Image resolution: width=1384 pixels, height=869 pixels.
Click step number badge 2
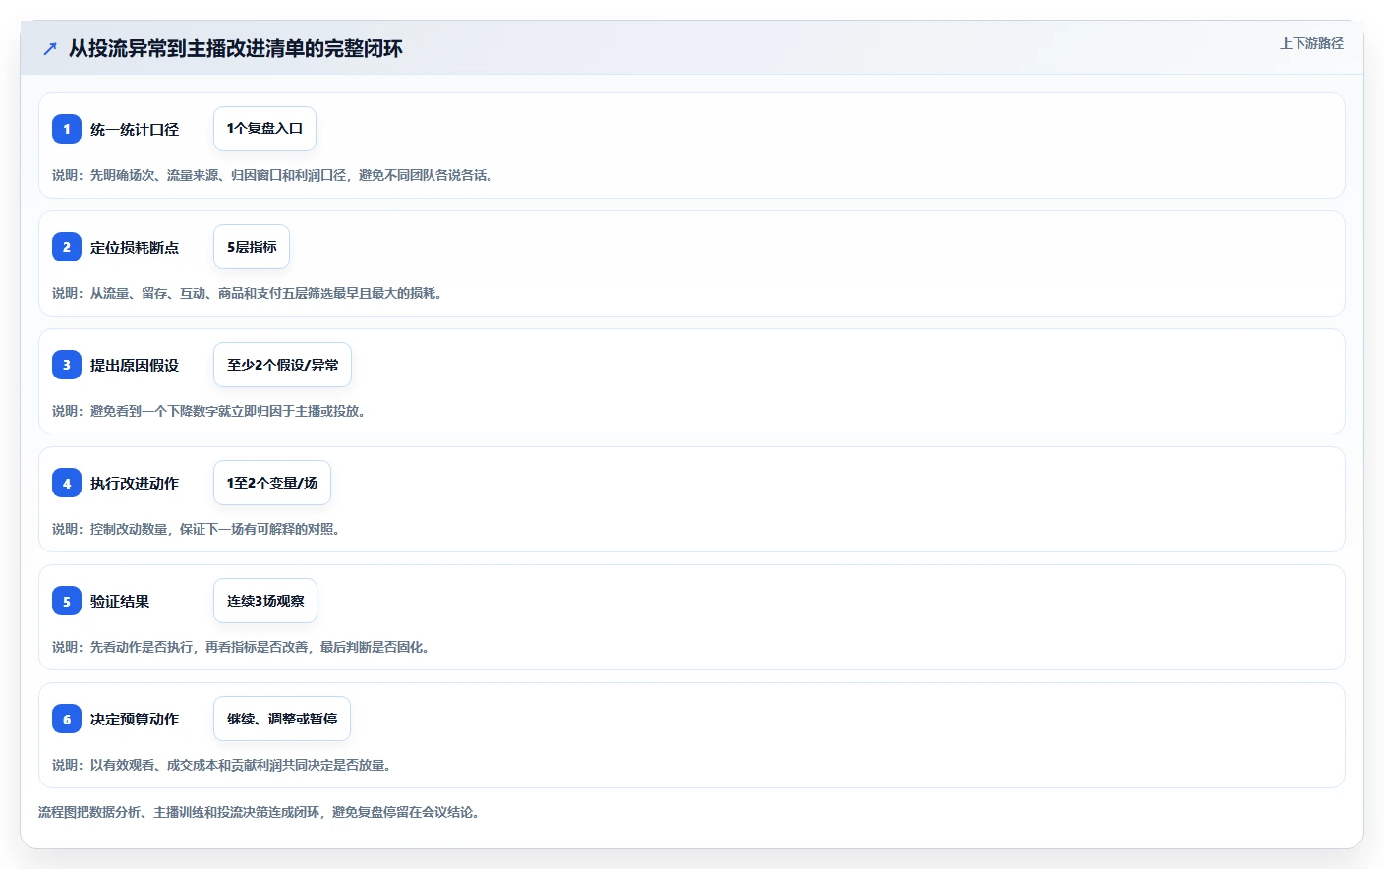[67, 247]
